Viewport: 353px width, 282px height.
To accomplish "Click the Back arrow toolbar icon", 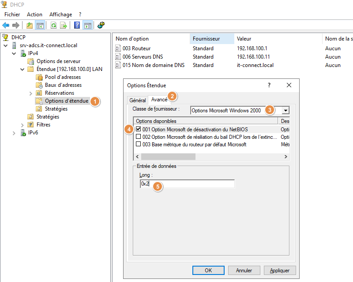I will [x=6, y=25].
